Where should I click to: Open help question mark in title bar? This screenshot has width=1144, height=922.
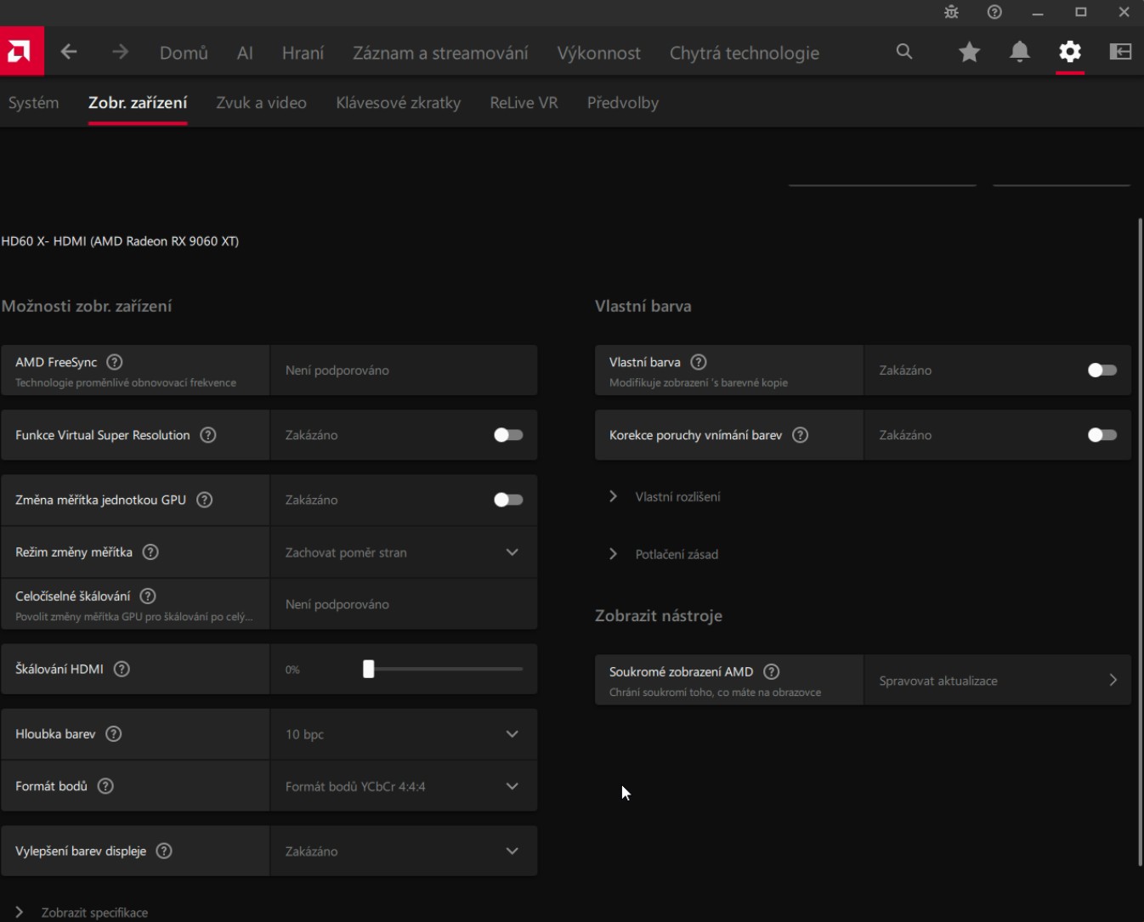(x=994, y=12)
